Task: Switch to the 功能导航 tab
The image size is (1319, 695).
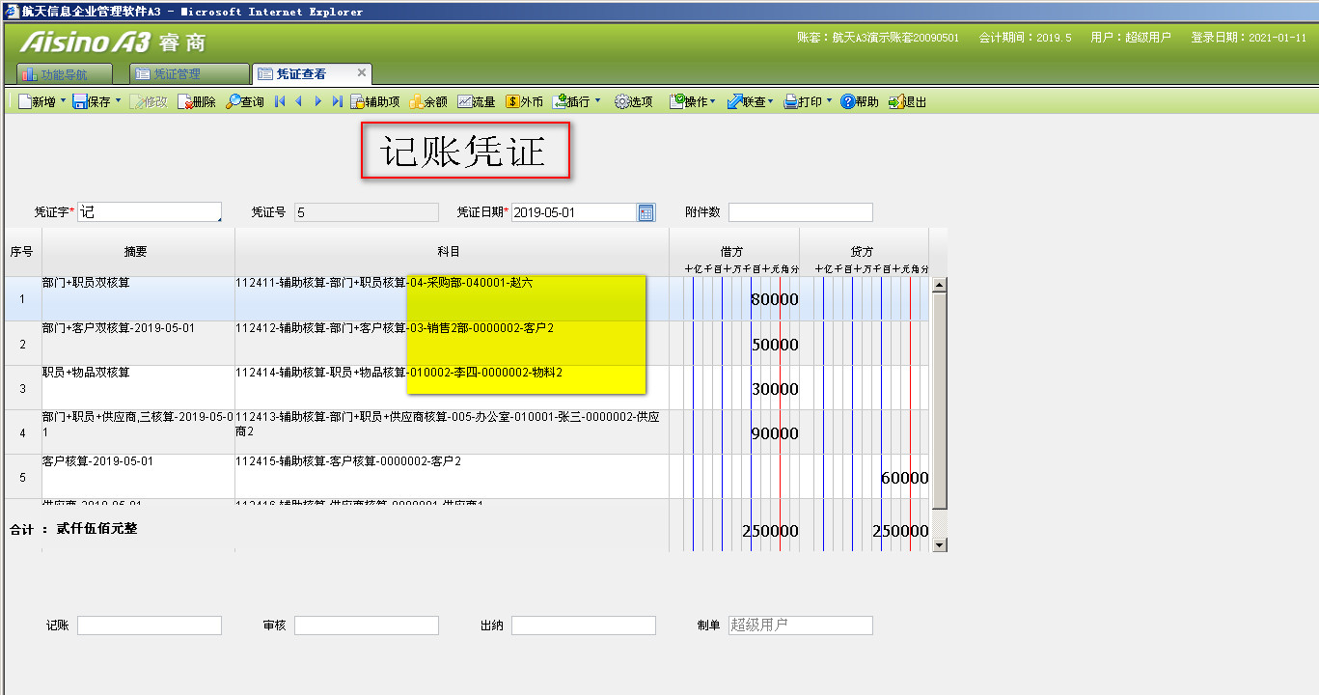Action: [65, 74]
